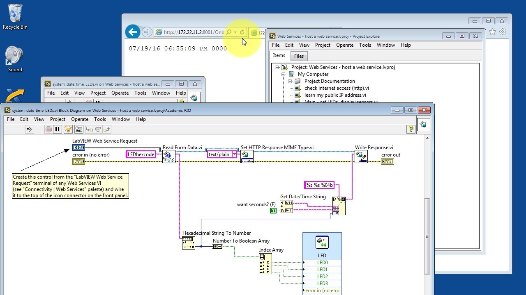Viewport: 526px width, 295px height.
Task: Click the browser back arrow button
Action: 132,32
